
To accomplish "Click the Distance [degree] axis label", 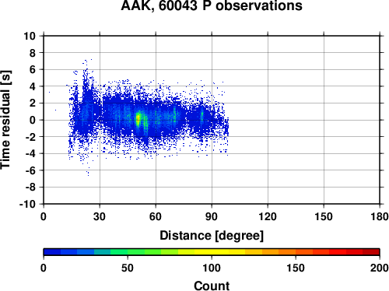I will (x=212, y=236).
